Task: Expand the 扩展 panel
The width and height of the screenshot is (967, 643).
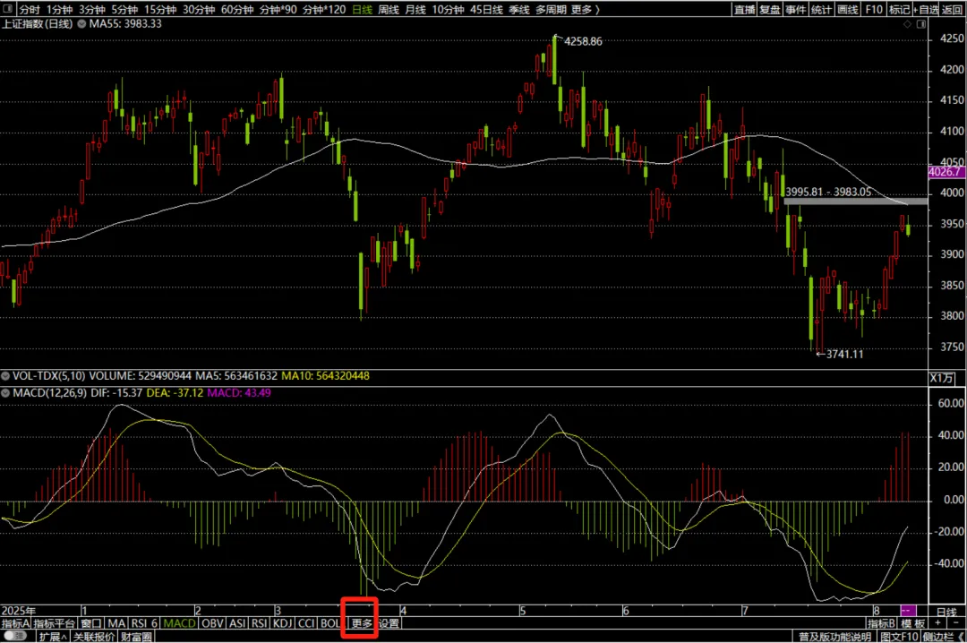Action: [53, 636]
